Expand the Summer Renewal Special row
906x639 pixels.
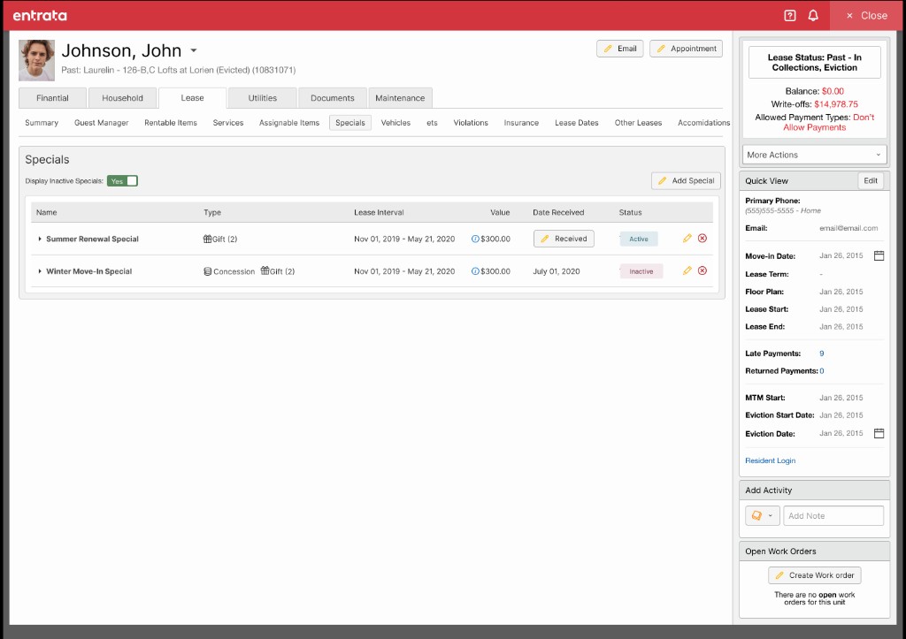point(39,239)
